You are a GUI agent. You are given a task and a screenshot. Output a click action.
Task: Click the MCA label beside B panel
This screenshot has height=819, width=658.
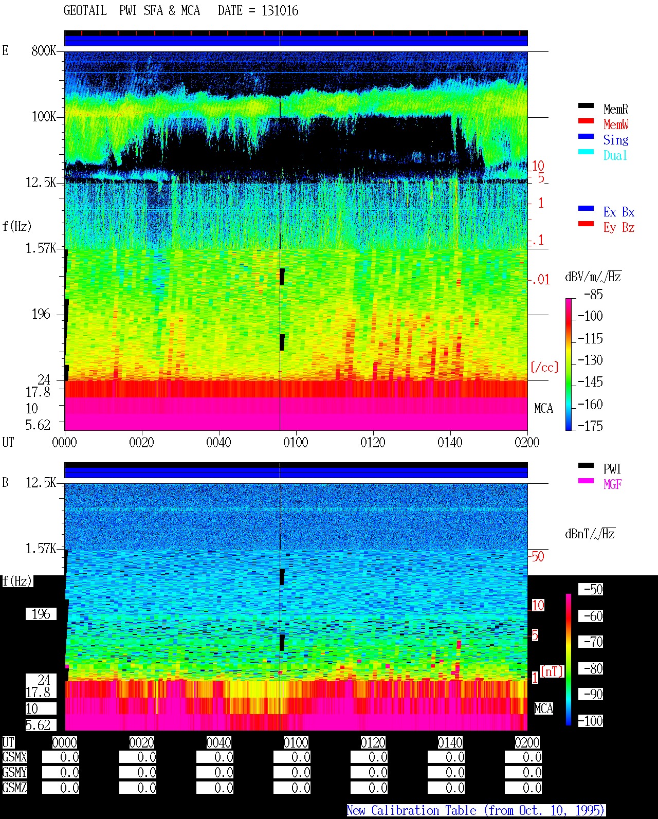point(543,708)
